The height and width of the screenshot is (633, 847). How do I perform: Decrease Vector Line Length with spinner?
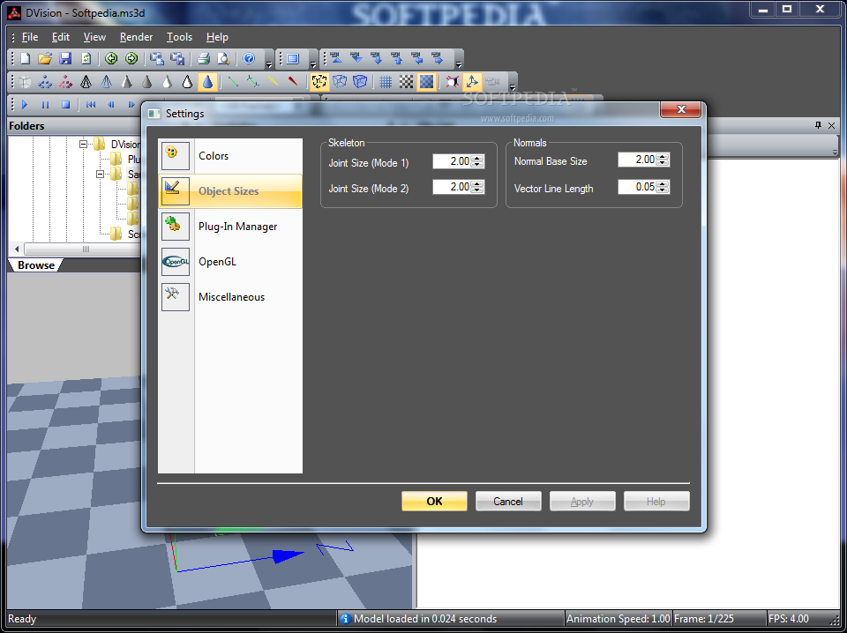pyautogui.click(x=663, y=190)
